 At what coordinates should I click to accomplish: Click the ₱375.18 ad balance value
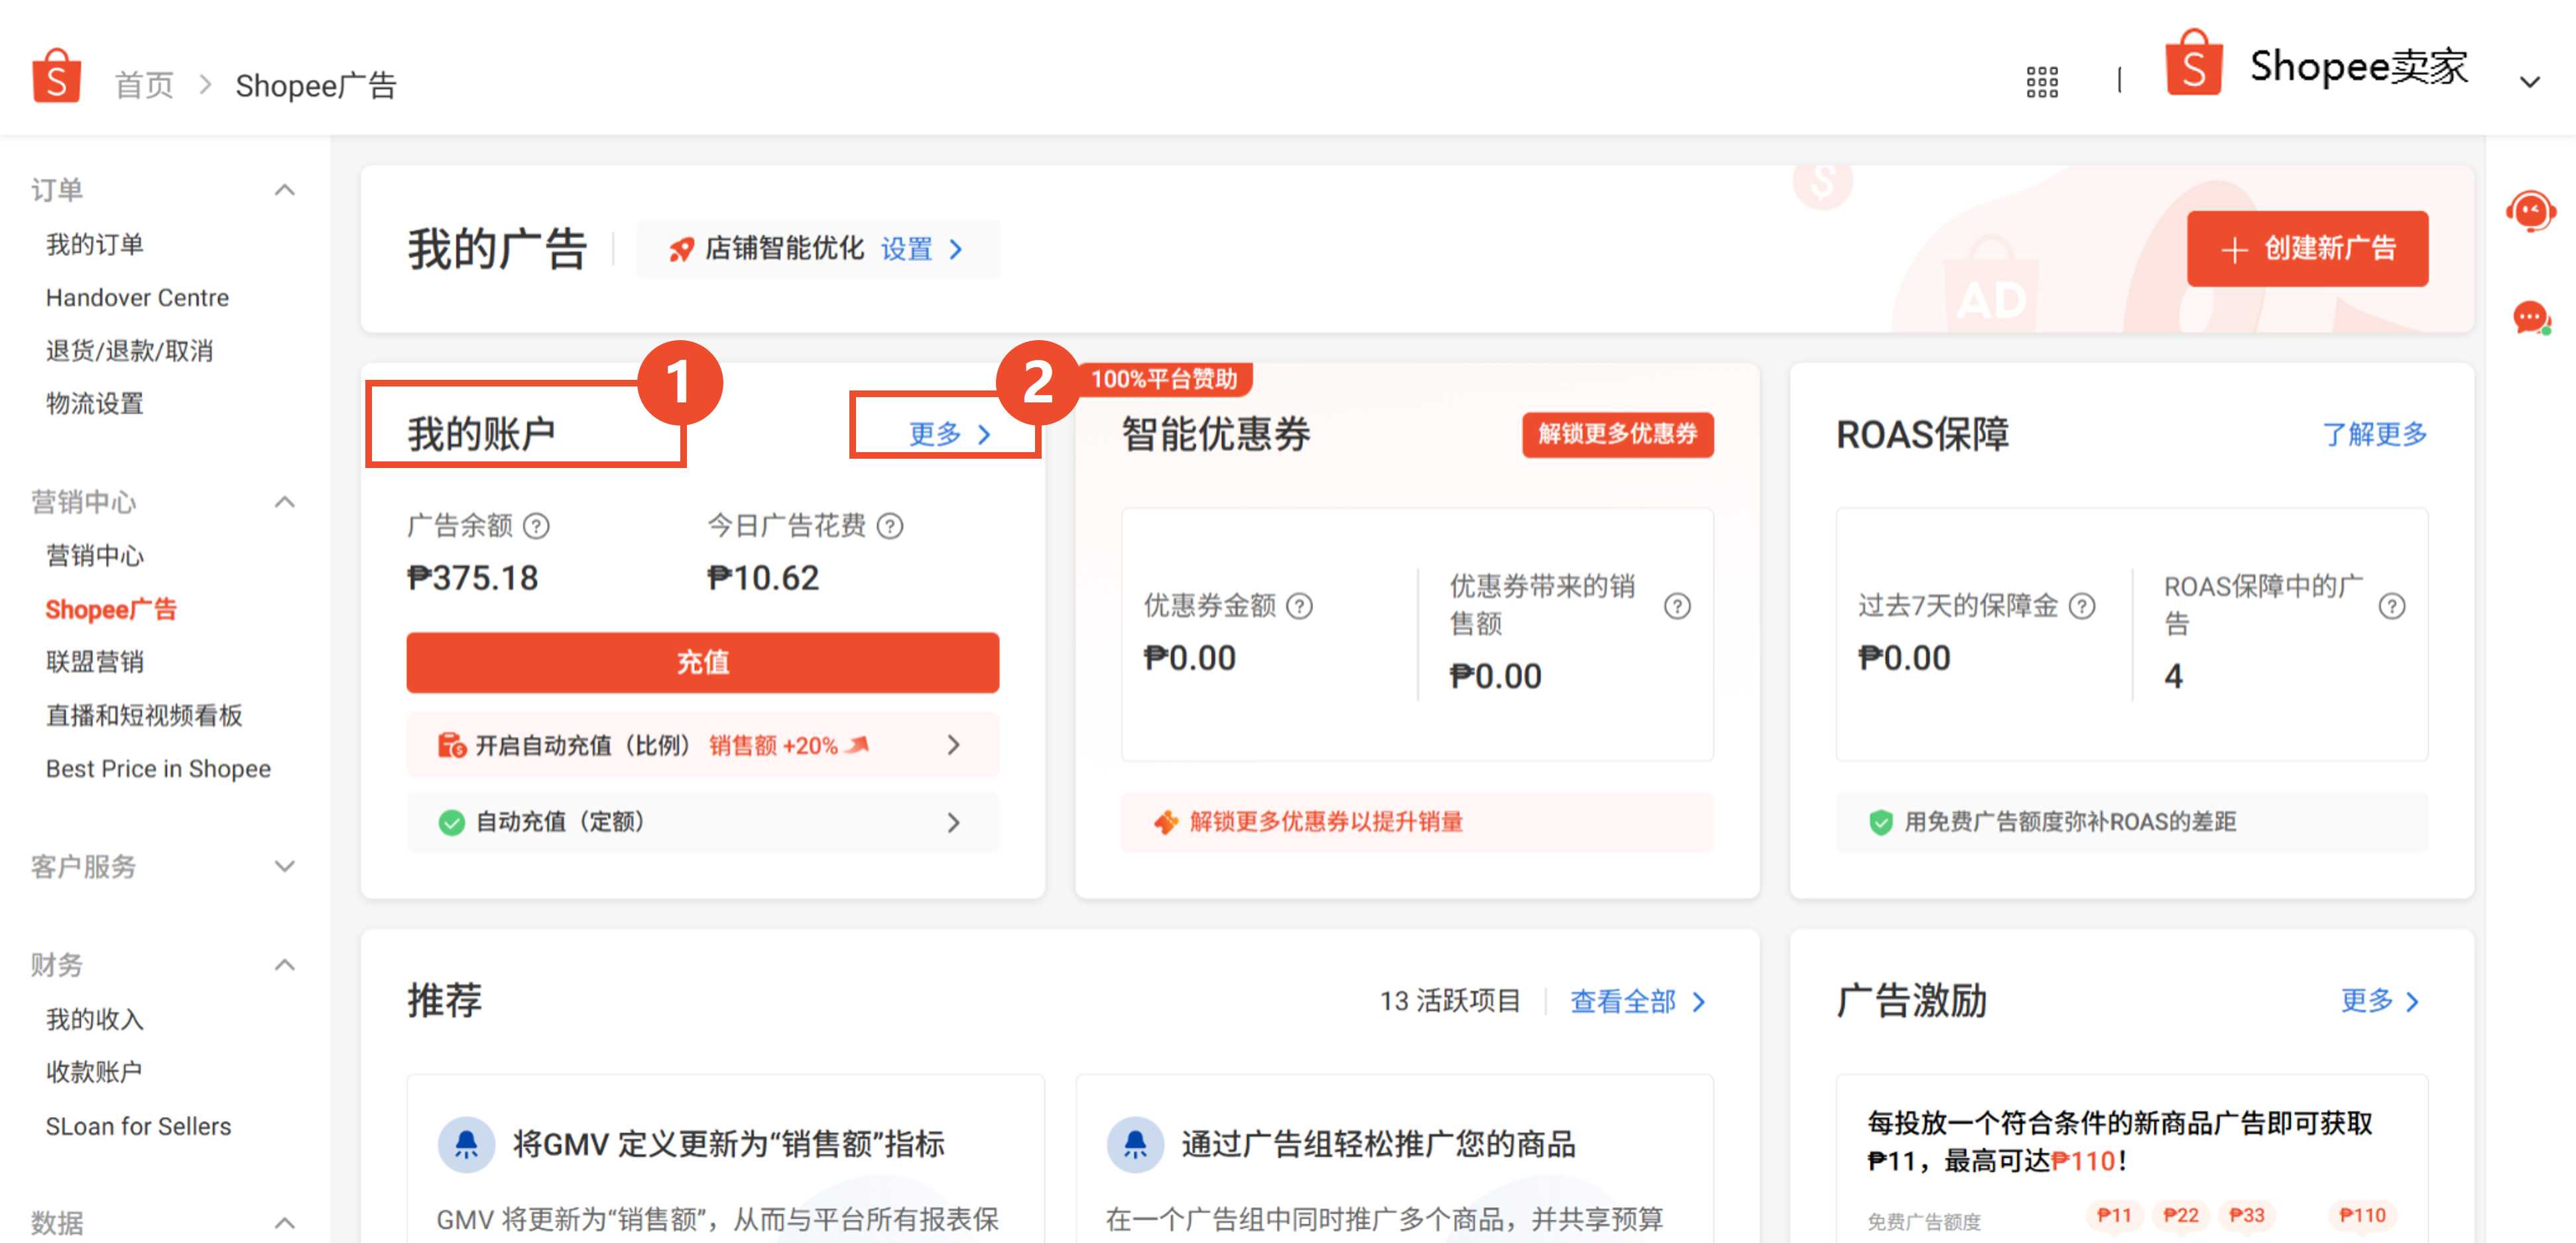(x=472, y=578)
